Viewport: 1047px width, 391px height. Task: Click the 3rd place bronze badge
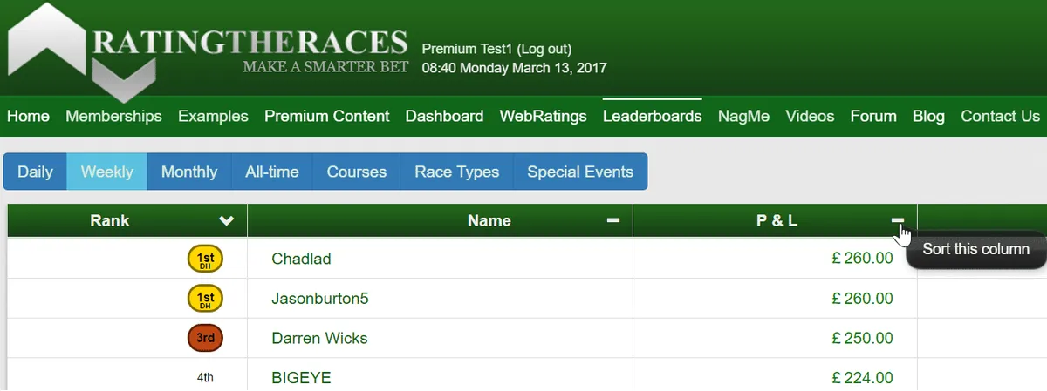[x=206, y=338]
